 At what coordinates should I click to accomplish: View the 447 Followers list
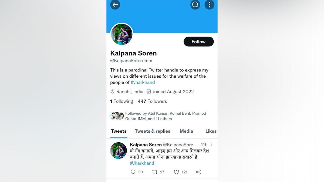tap(152, 101)
